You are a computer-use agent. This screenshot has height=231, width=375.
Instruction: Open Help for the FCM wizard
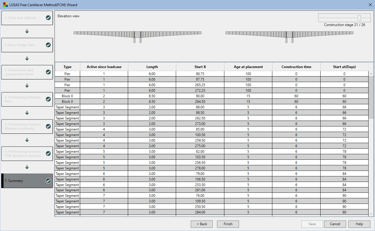click(x=359, y=224)
